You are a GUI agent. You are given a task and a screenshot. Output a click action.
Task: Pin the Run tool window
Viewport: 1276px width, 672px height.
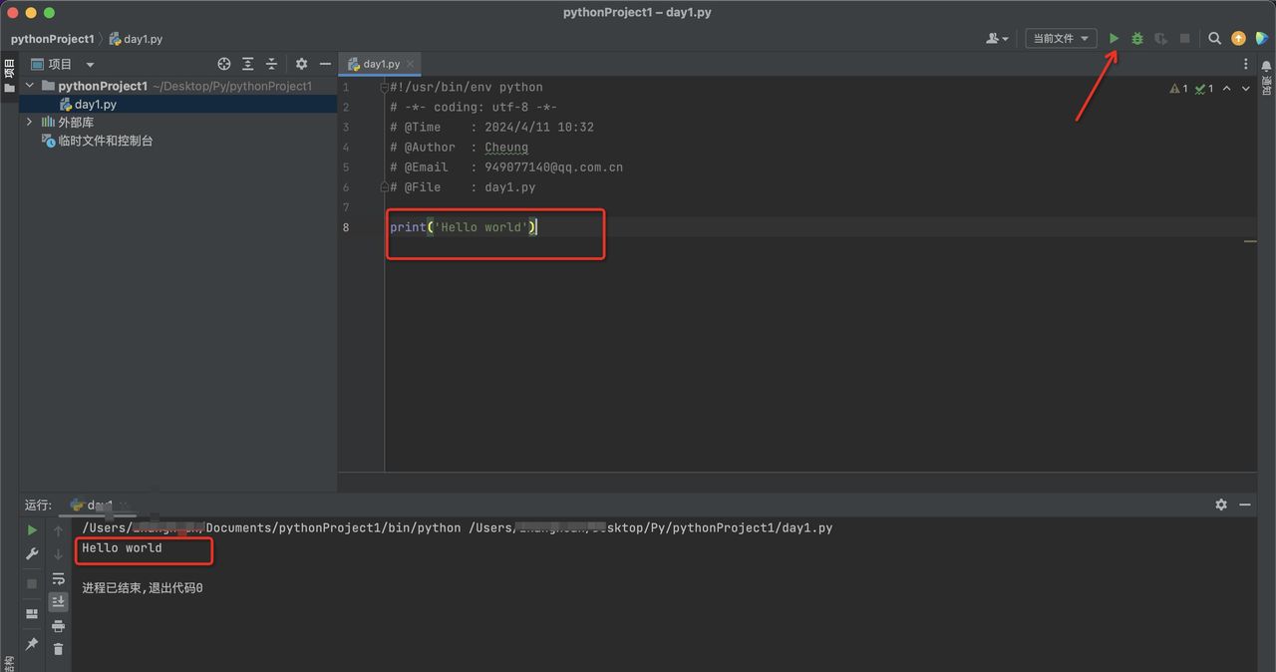click(31, 641)
